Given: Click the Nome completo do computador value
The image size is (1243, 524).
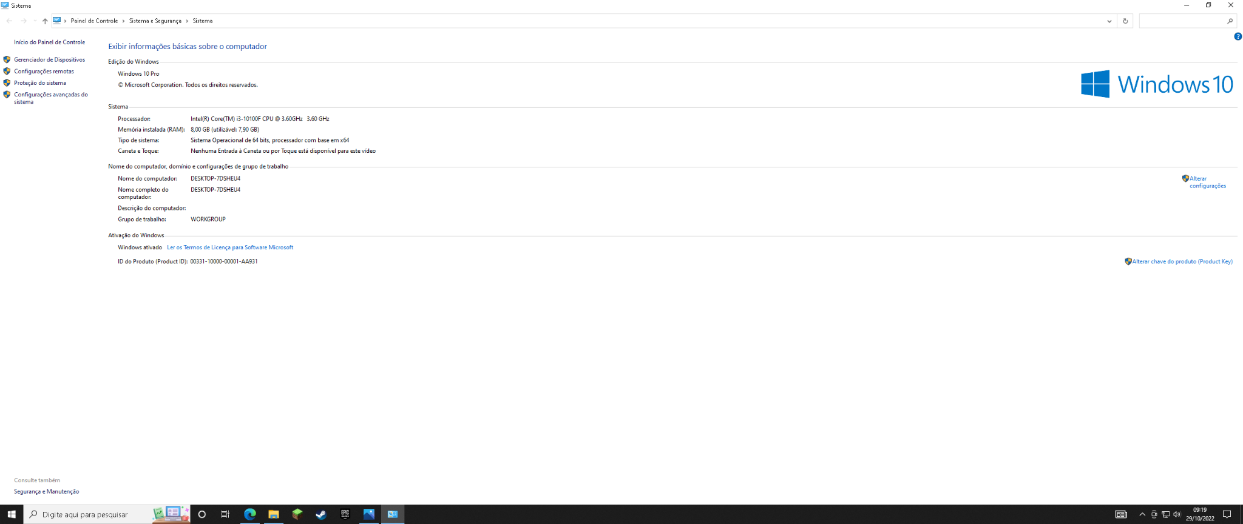Looking at the screenshot, I should (215, 190).
